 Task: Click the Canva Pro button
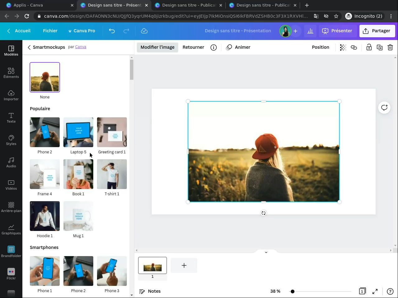coord(81,31)
